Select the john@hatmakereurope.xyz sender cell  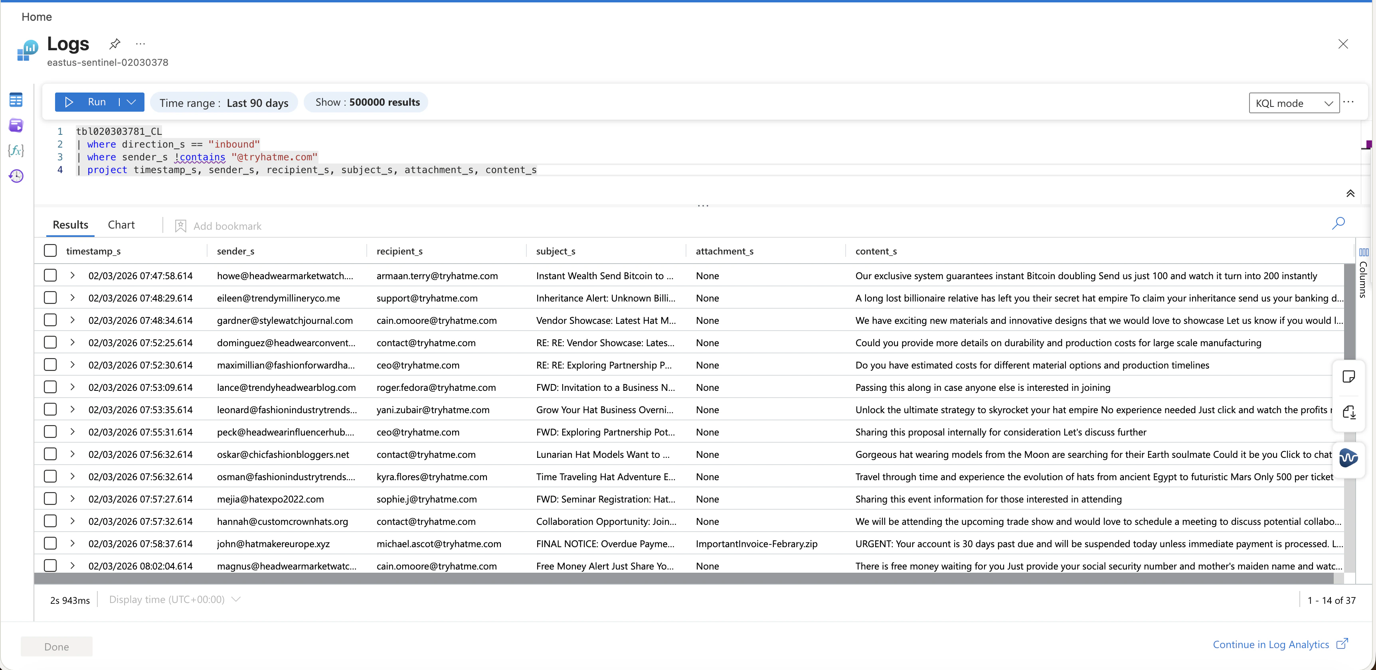pyautogui.click(x=273, y=544)
